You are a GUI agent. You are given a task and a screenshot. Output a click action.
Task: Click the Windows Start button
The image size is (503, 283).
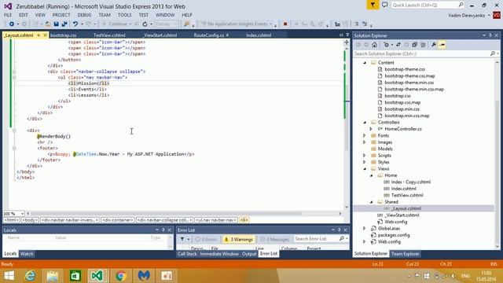(9, 276)
